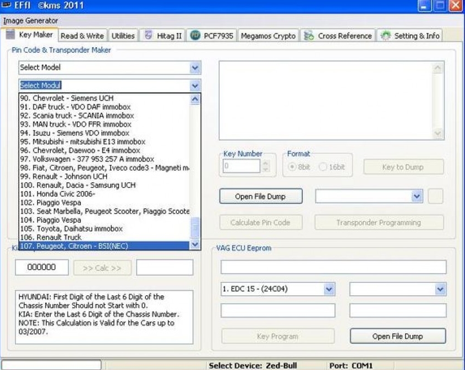Click the bottom-right VAG ECU text field
The image size is (465, 370).
[398, 311]
